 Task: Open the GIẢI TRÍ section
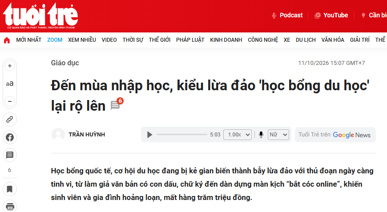click(x=359, y=40)
